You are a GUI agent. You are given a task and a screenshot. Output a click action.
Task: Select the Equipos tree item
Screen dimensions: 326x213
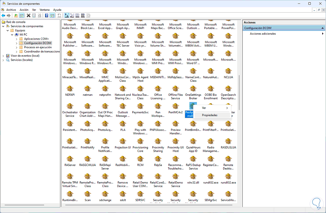pos(20,30)
